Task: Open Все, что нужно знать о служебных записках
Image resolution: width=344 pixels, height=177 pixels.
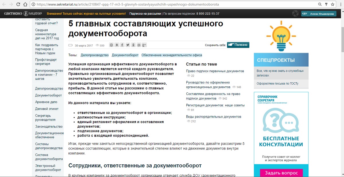Action: click(280, 73)
